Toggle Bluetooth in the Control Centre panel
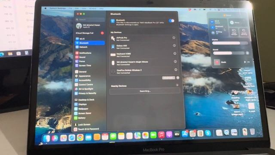The width and height of the screenshot is (275, 155). 212,28
